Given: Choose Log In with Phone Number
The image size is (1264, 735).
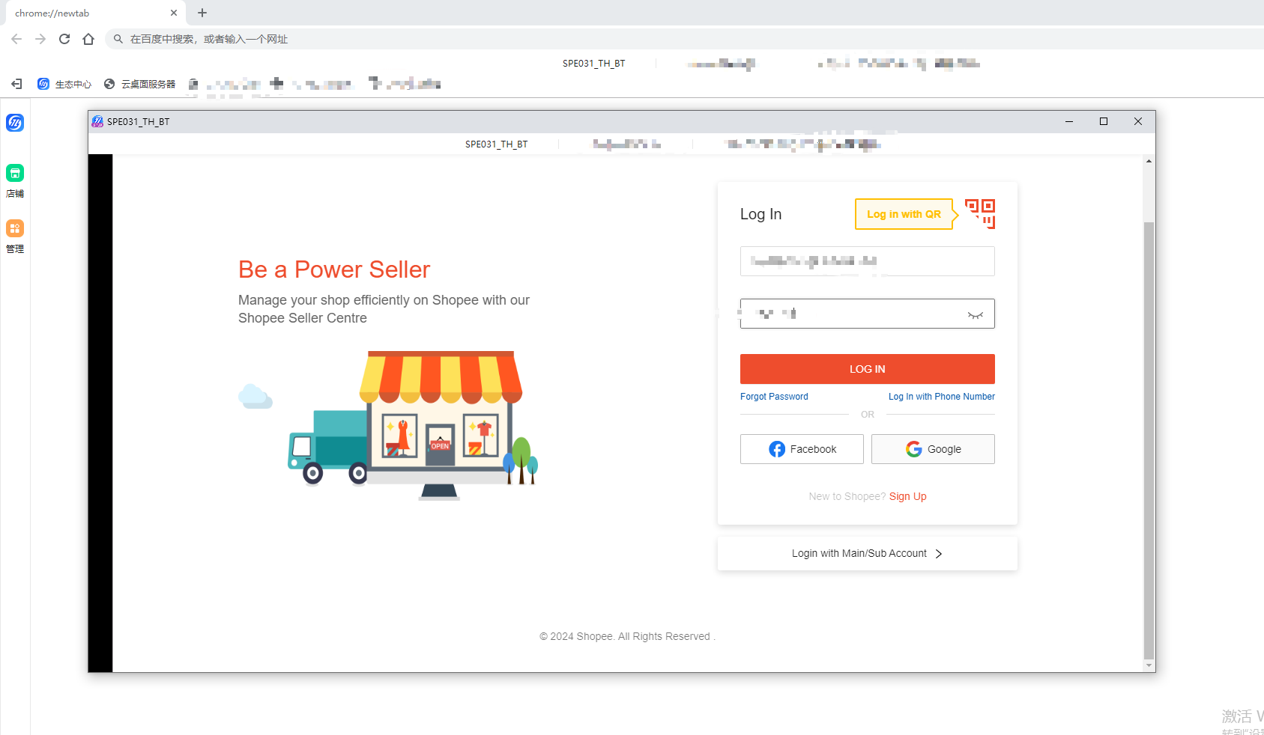Looking at the screenshot, I should (x=942, y=397).
